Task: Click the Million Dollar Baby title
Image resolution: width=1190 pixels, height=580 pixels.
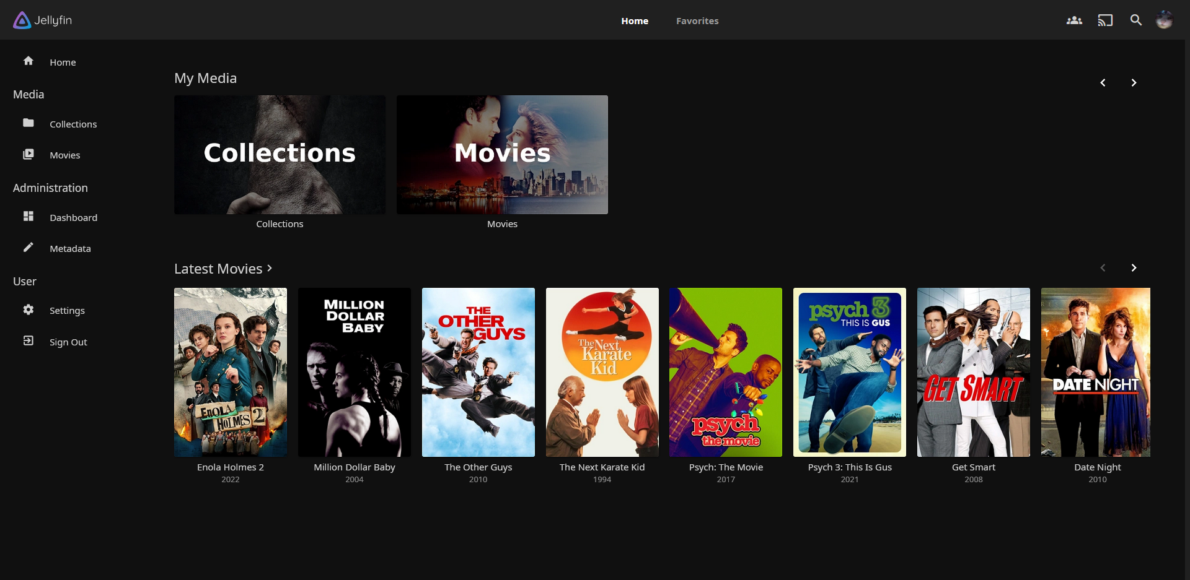Action: [355, 467]
